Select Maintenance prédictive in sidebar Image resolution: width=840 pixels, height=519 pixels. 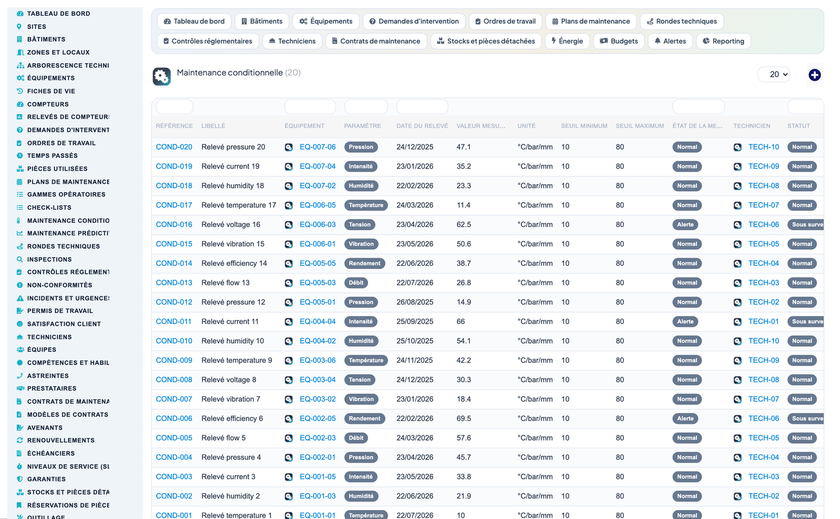(68, 233)
